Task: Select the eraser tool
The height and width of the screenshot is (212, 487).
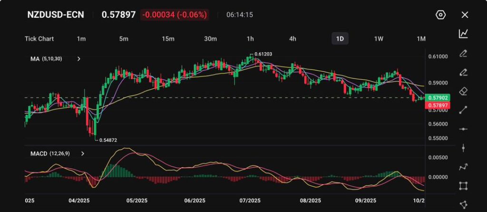Action: tap(463, 91)
